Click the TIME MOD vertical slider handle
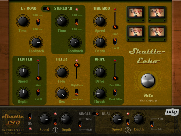This screenshot has height=136, width=181. [115, 27]
